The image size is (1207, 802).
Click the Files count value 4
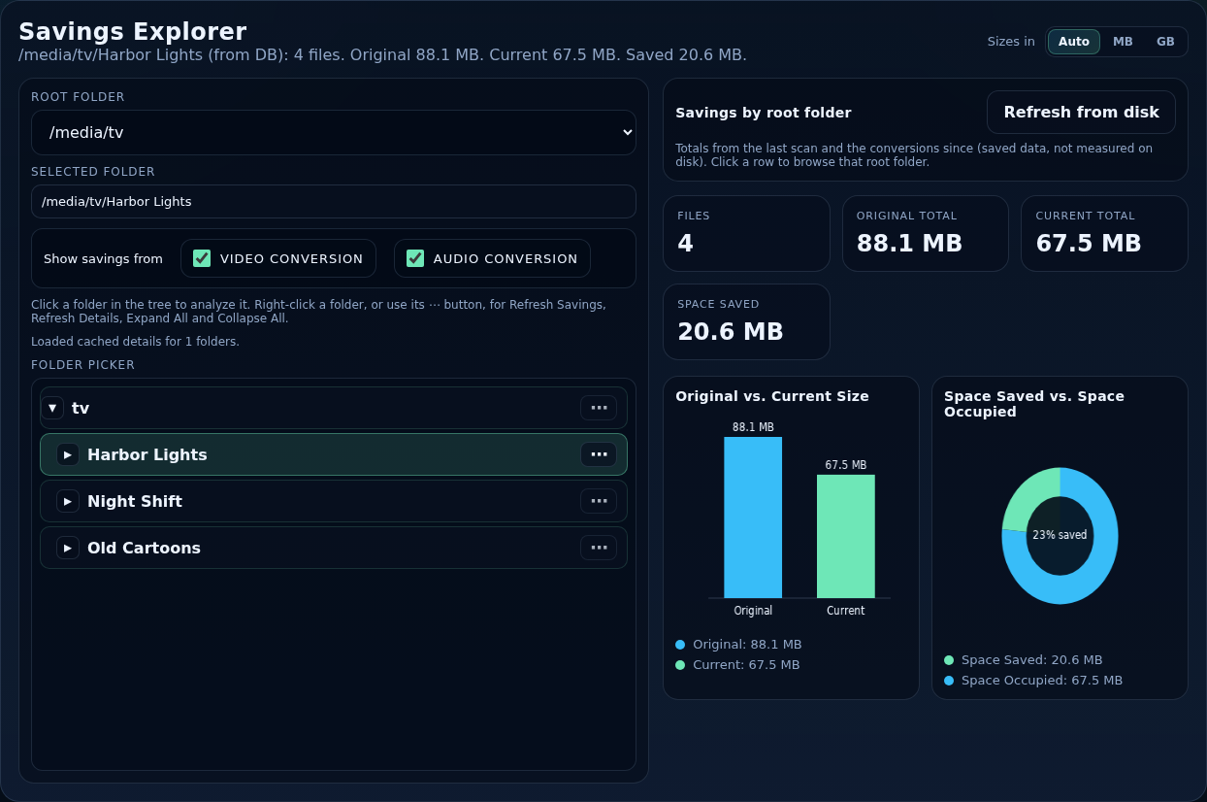tap(685, 243)
